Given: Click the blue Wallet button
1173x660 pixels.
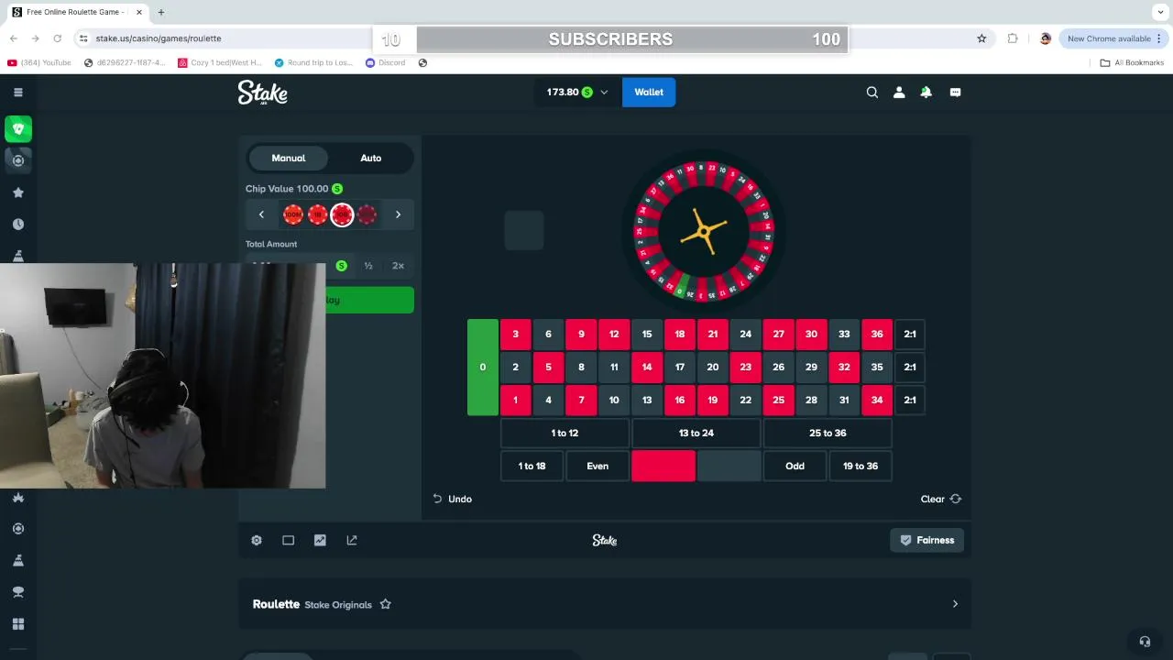Looking at the screenshot, I should (x=649, y=92).
